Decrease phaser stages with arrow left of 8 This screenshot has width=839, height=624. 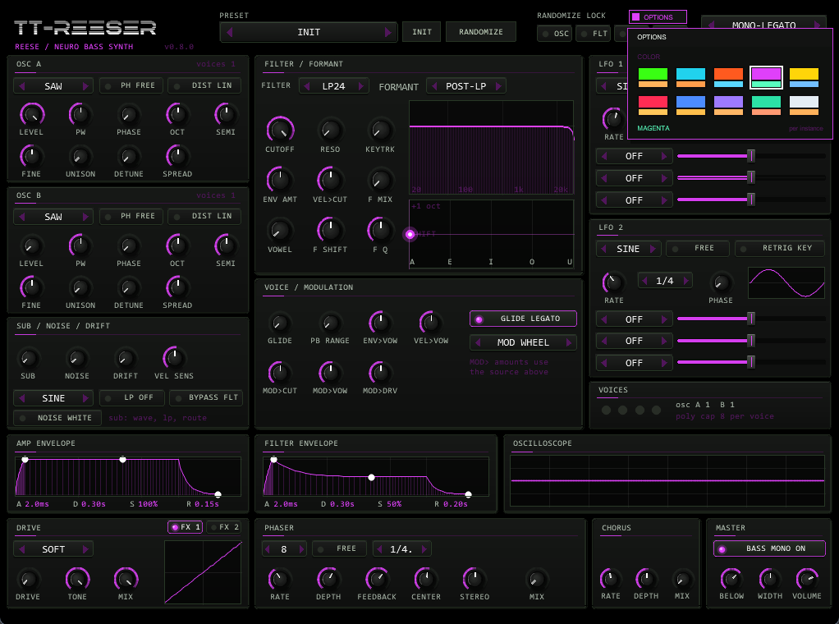(268, 548)
